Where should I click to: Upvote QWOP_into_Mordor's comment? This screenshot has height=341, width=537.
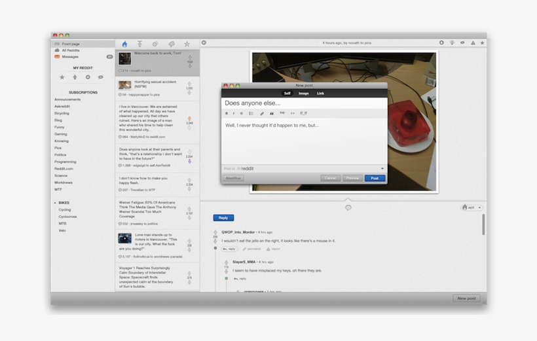pyautogui.click(x=215, y=232)
